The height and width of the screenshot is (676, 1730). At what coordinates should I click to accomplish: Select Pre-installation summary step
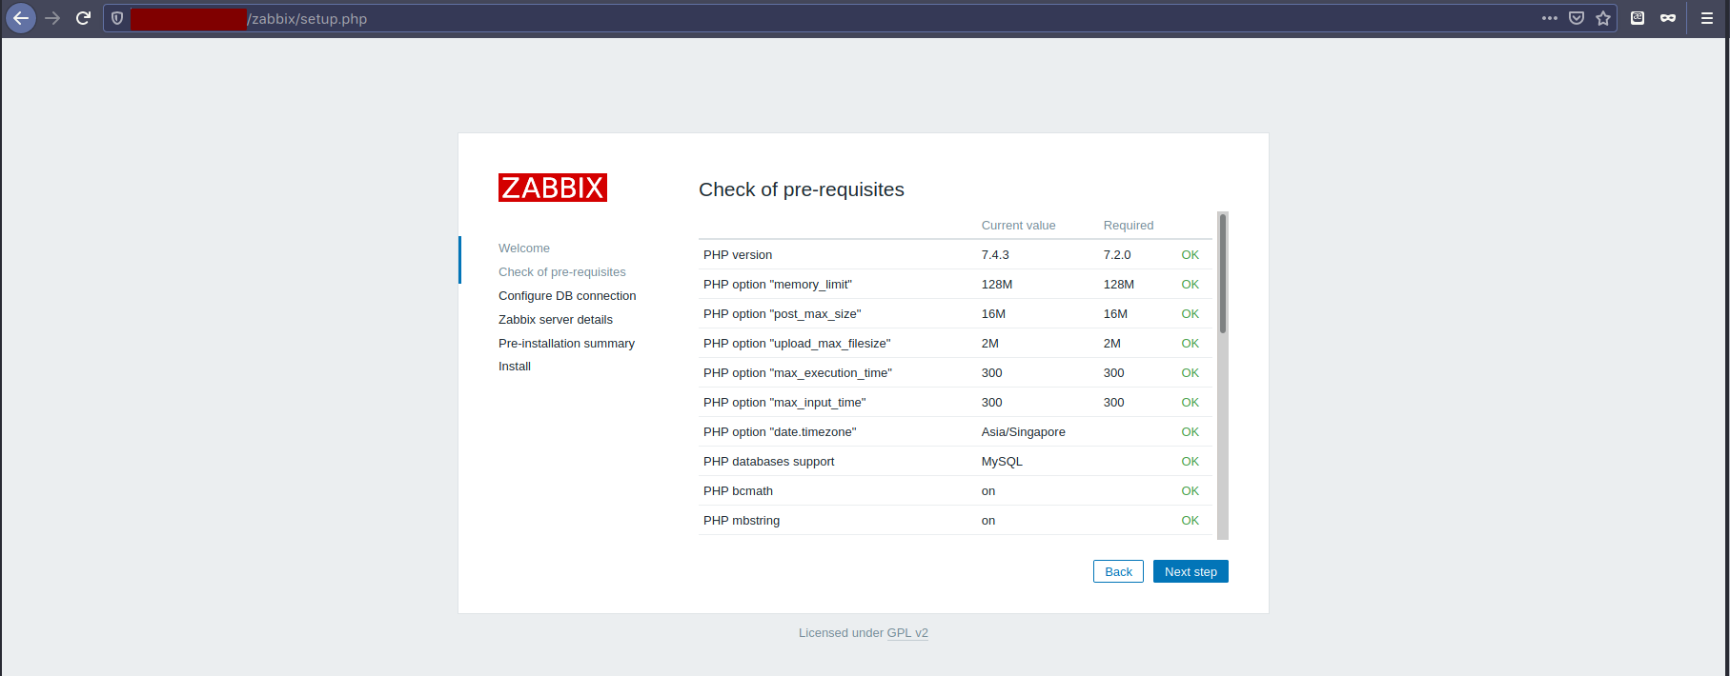566,344
